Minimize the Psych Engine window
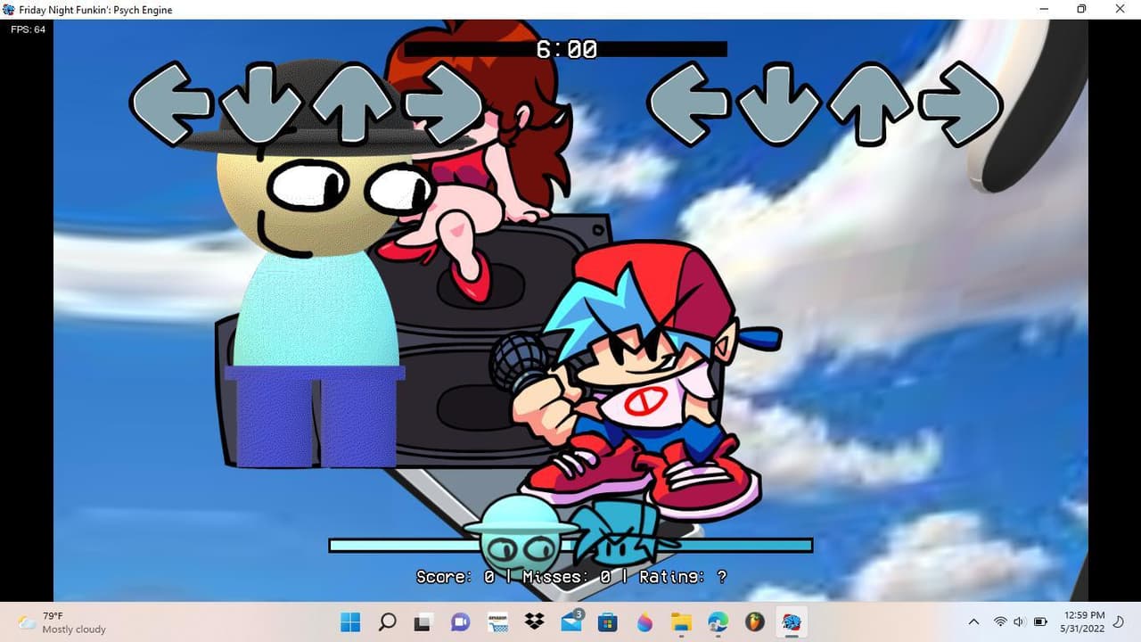This screenshot has height=642, width=1141. click(x=1044, y=9)
